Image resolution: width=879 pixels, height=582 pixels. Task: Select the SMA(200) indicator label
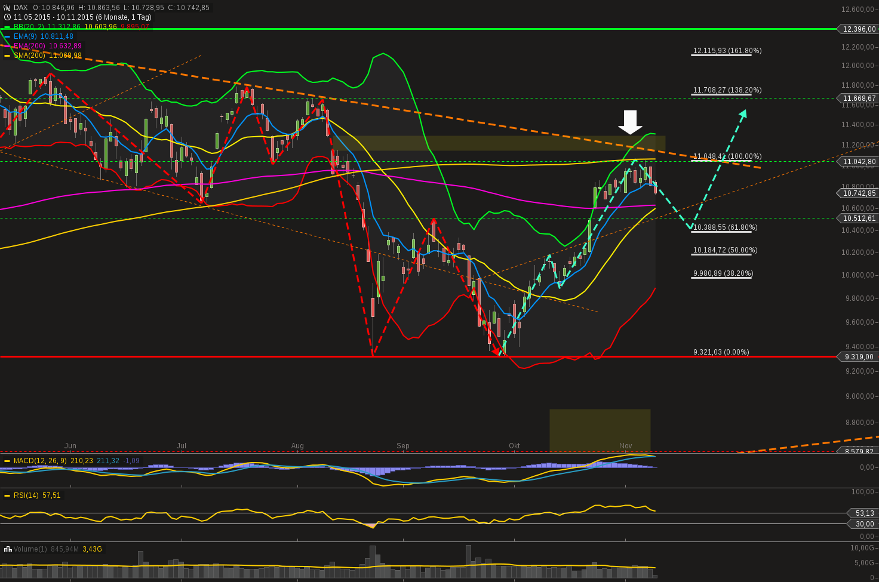tap(30, 56)
